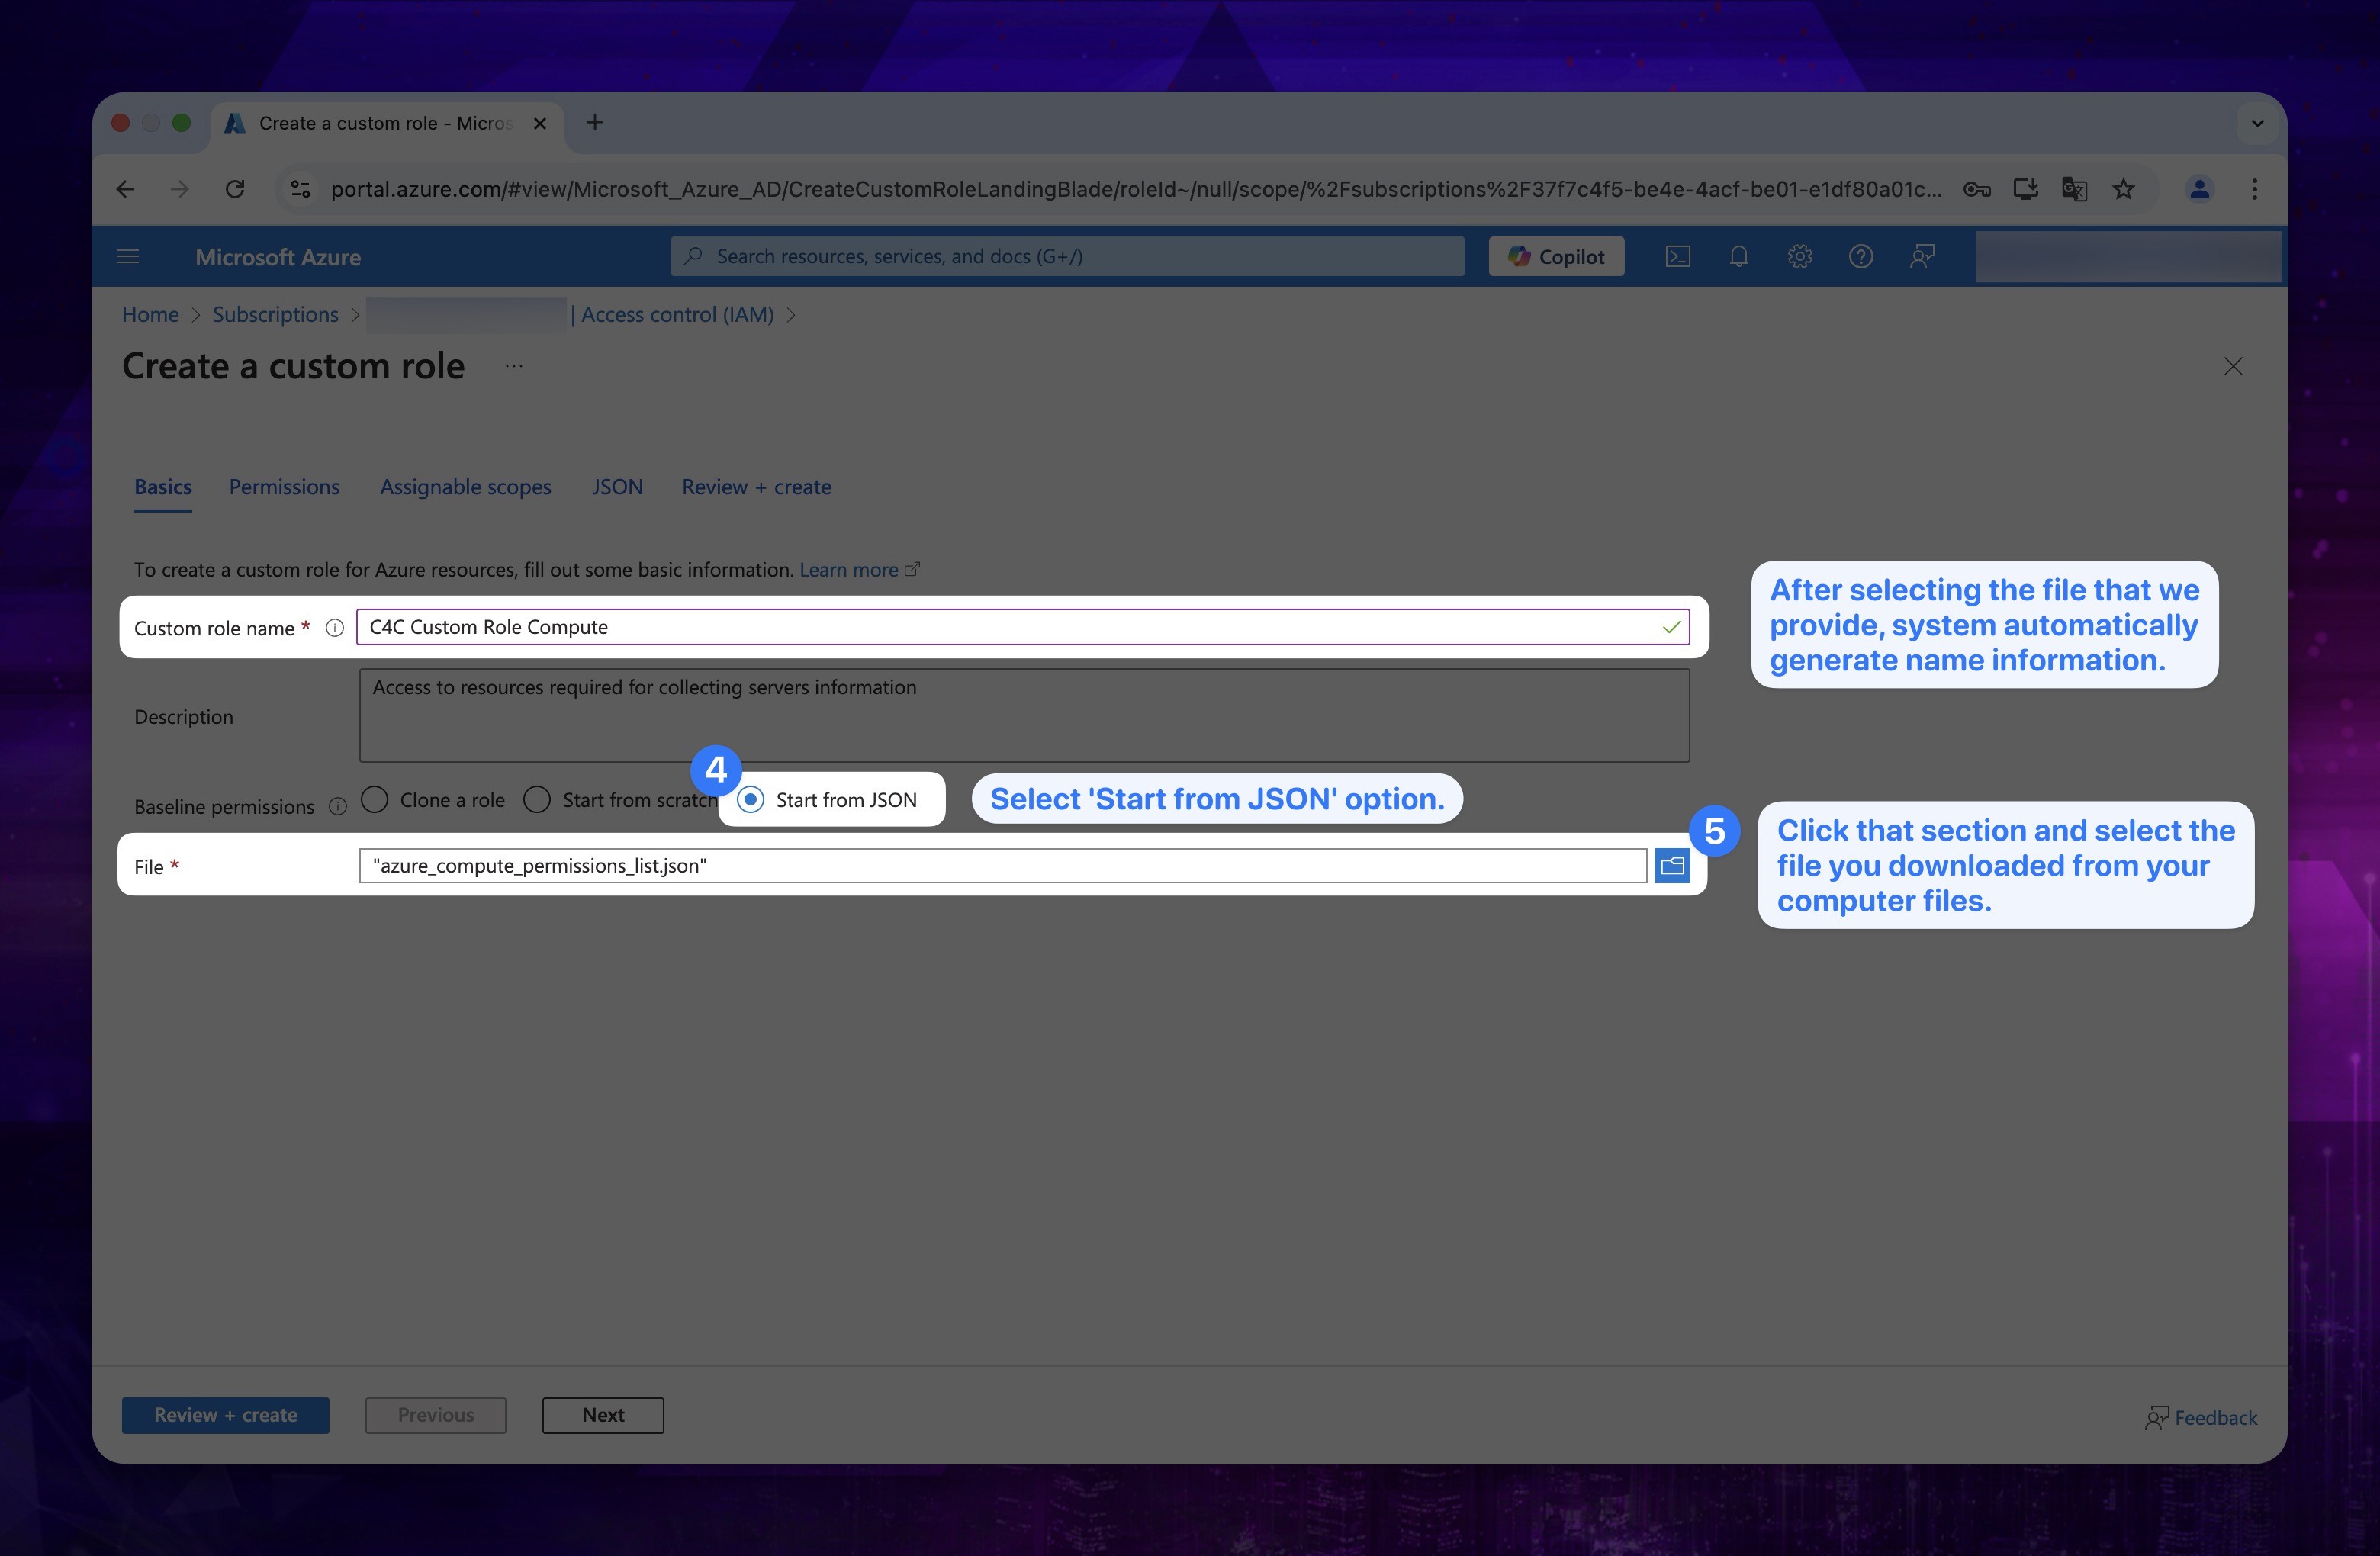
Task: Click the notifications bell icon
Action: (x=1738, y=257)
